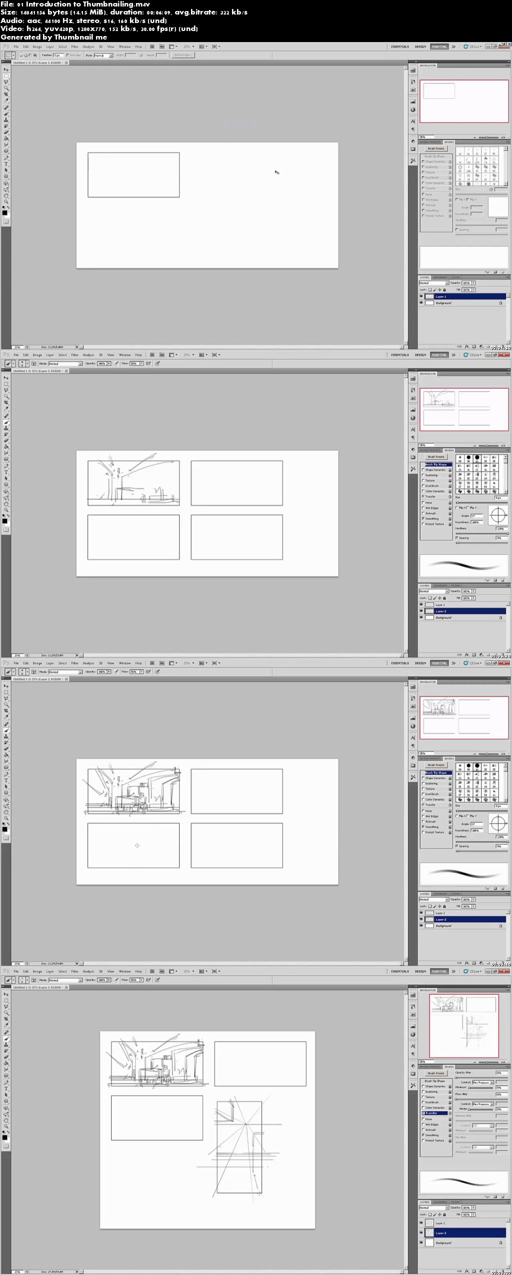Open the Histogram panel icon in third frame

tap(413, 718)
